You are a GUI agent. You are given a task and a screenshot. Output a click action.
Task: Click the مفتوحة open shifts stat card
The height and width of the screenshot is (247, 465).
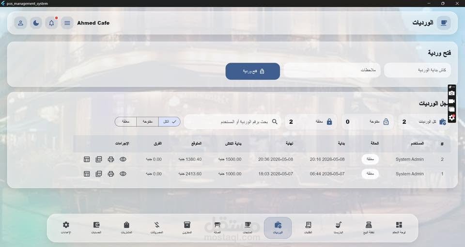click(x=367, y=122)
